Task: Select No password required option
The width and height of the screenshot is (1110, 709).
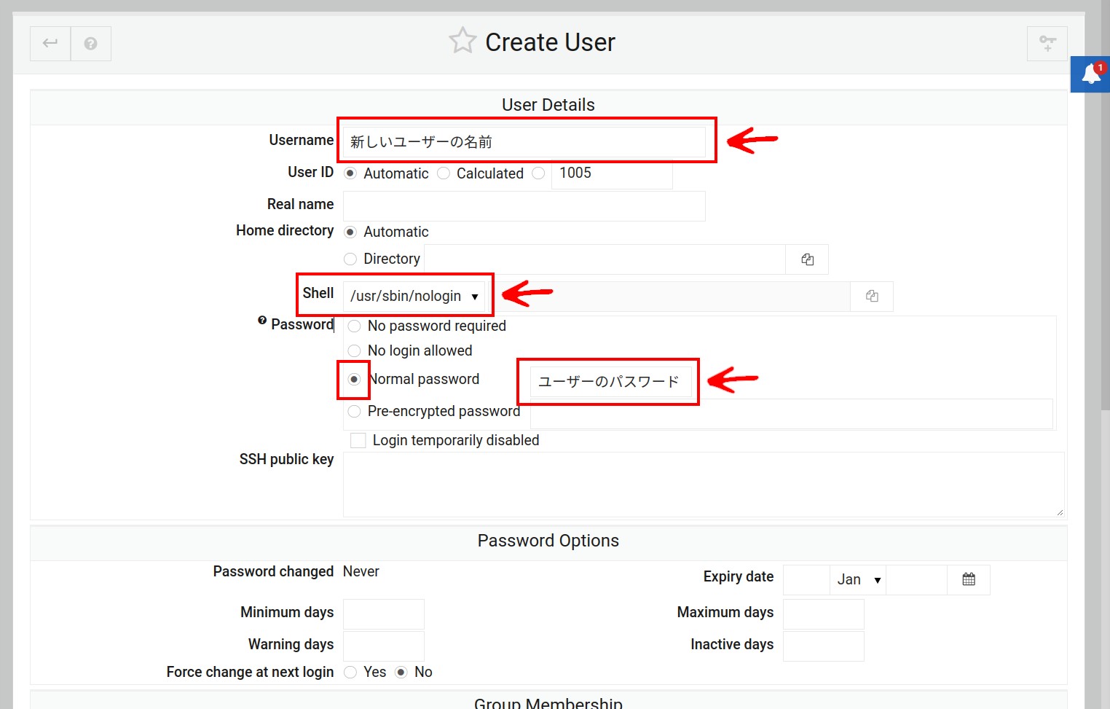Action: coord(355,326)
